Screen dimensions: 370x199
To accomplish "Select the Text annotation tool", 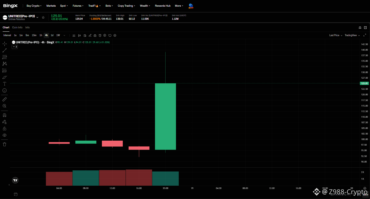I will [4, 84].
